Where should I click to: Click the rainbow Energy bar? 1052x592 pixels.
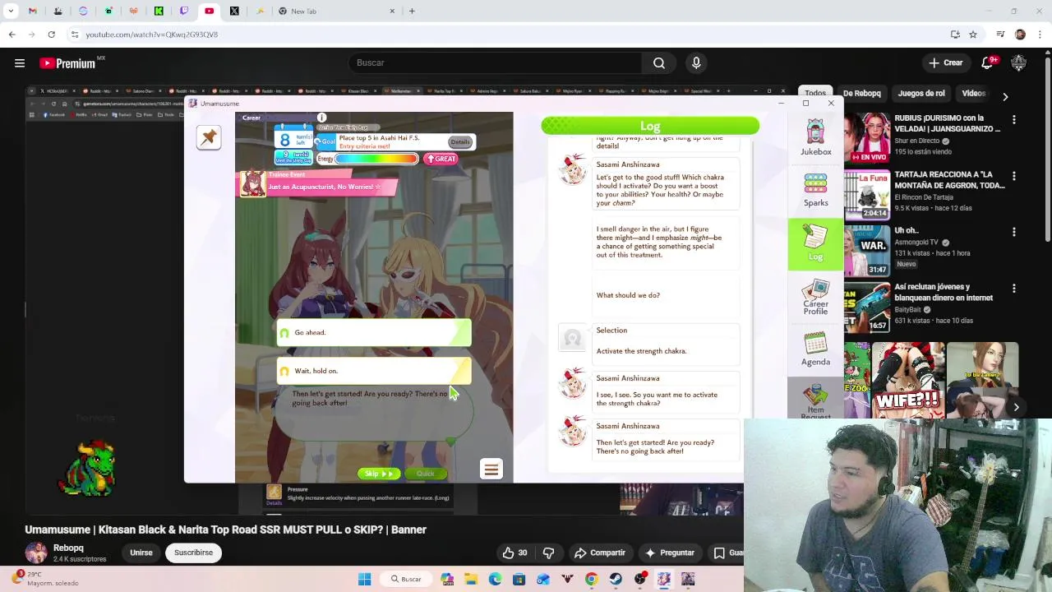point(376,159)
